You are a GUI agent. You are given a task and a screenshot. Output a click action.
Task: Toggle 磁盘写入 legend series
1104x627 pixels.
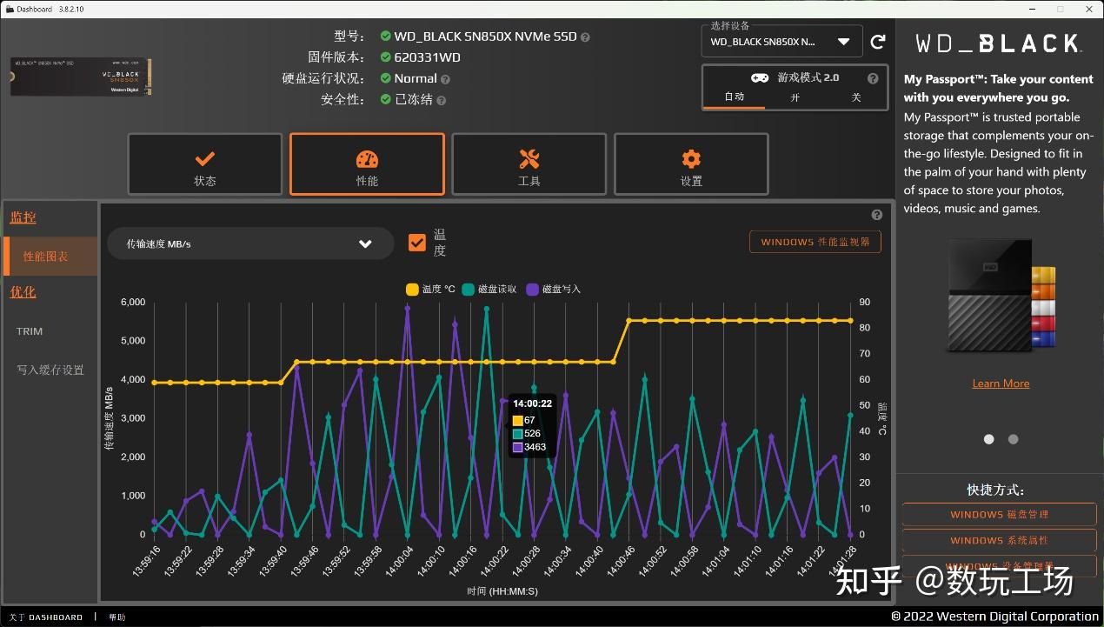click(x=554, y=289)
